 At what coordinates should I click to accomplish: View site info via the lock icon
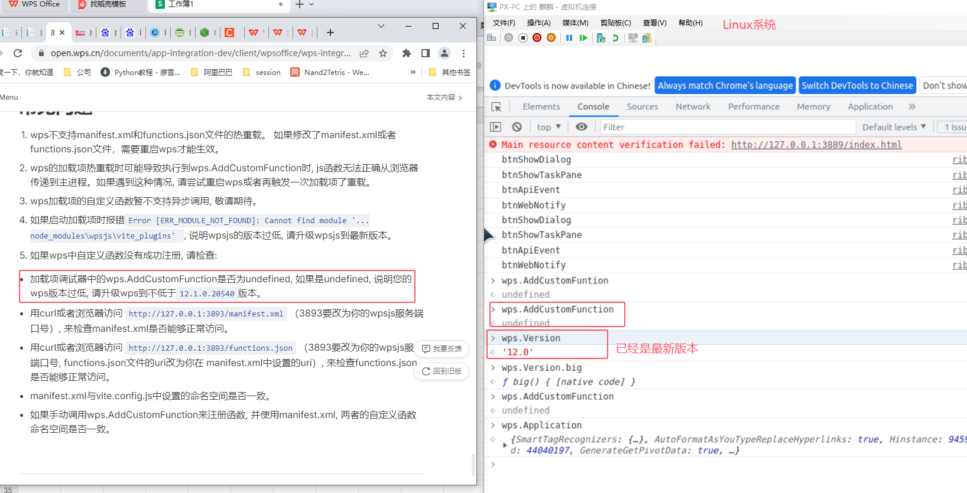[x=41, y=53]
